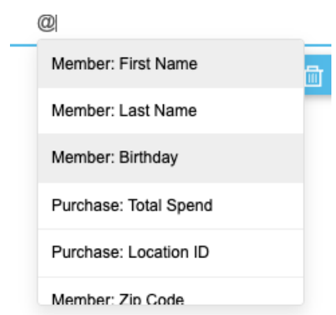Insert the highlighted Birthday suggestion

pyautogui.click(x=171, y=157)
